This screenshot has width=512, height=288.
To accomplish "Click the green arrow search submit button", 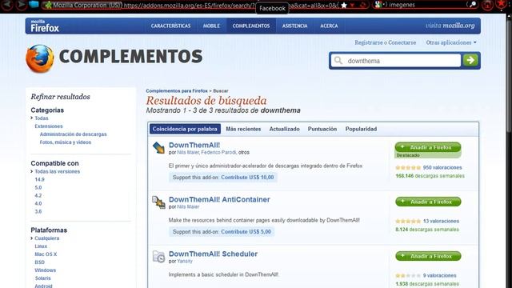I will (470, 60).
